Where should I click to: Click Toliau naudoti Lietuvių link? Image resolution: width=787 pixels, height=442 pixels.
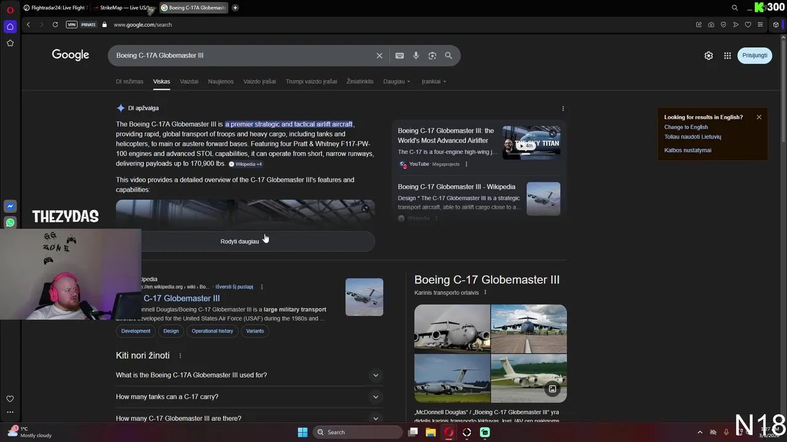click(692, 137)
